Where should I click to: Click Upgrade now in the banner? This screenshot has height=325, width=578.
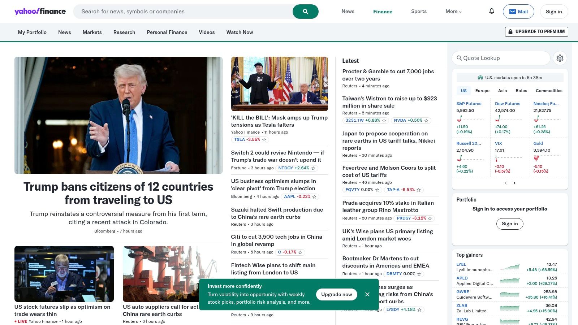pos(336,294)
